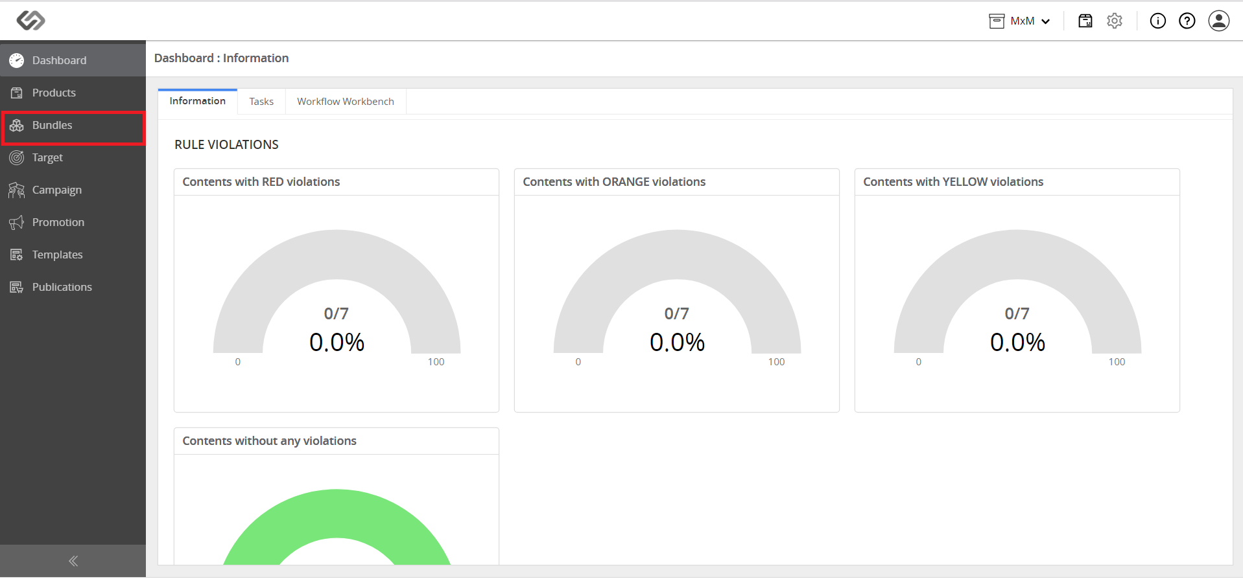Open the Products icon in the sidebar

[17, 93]
